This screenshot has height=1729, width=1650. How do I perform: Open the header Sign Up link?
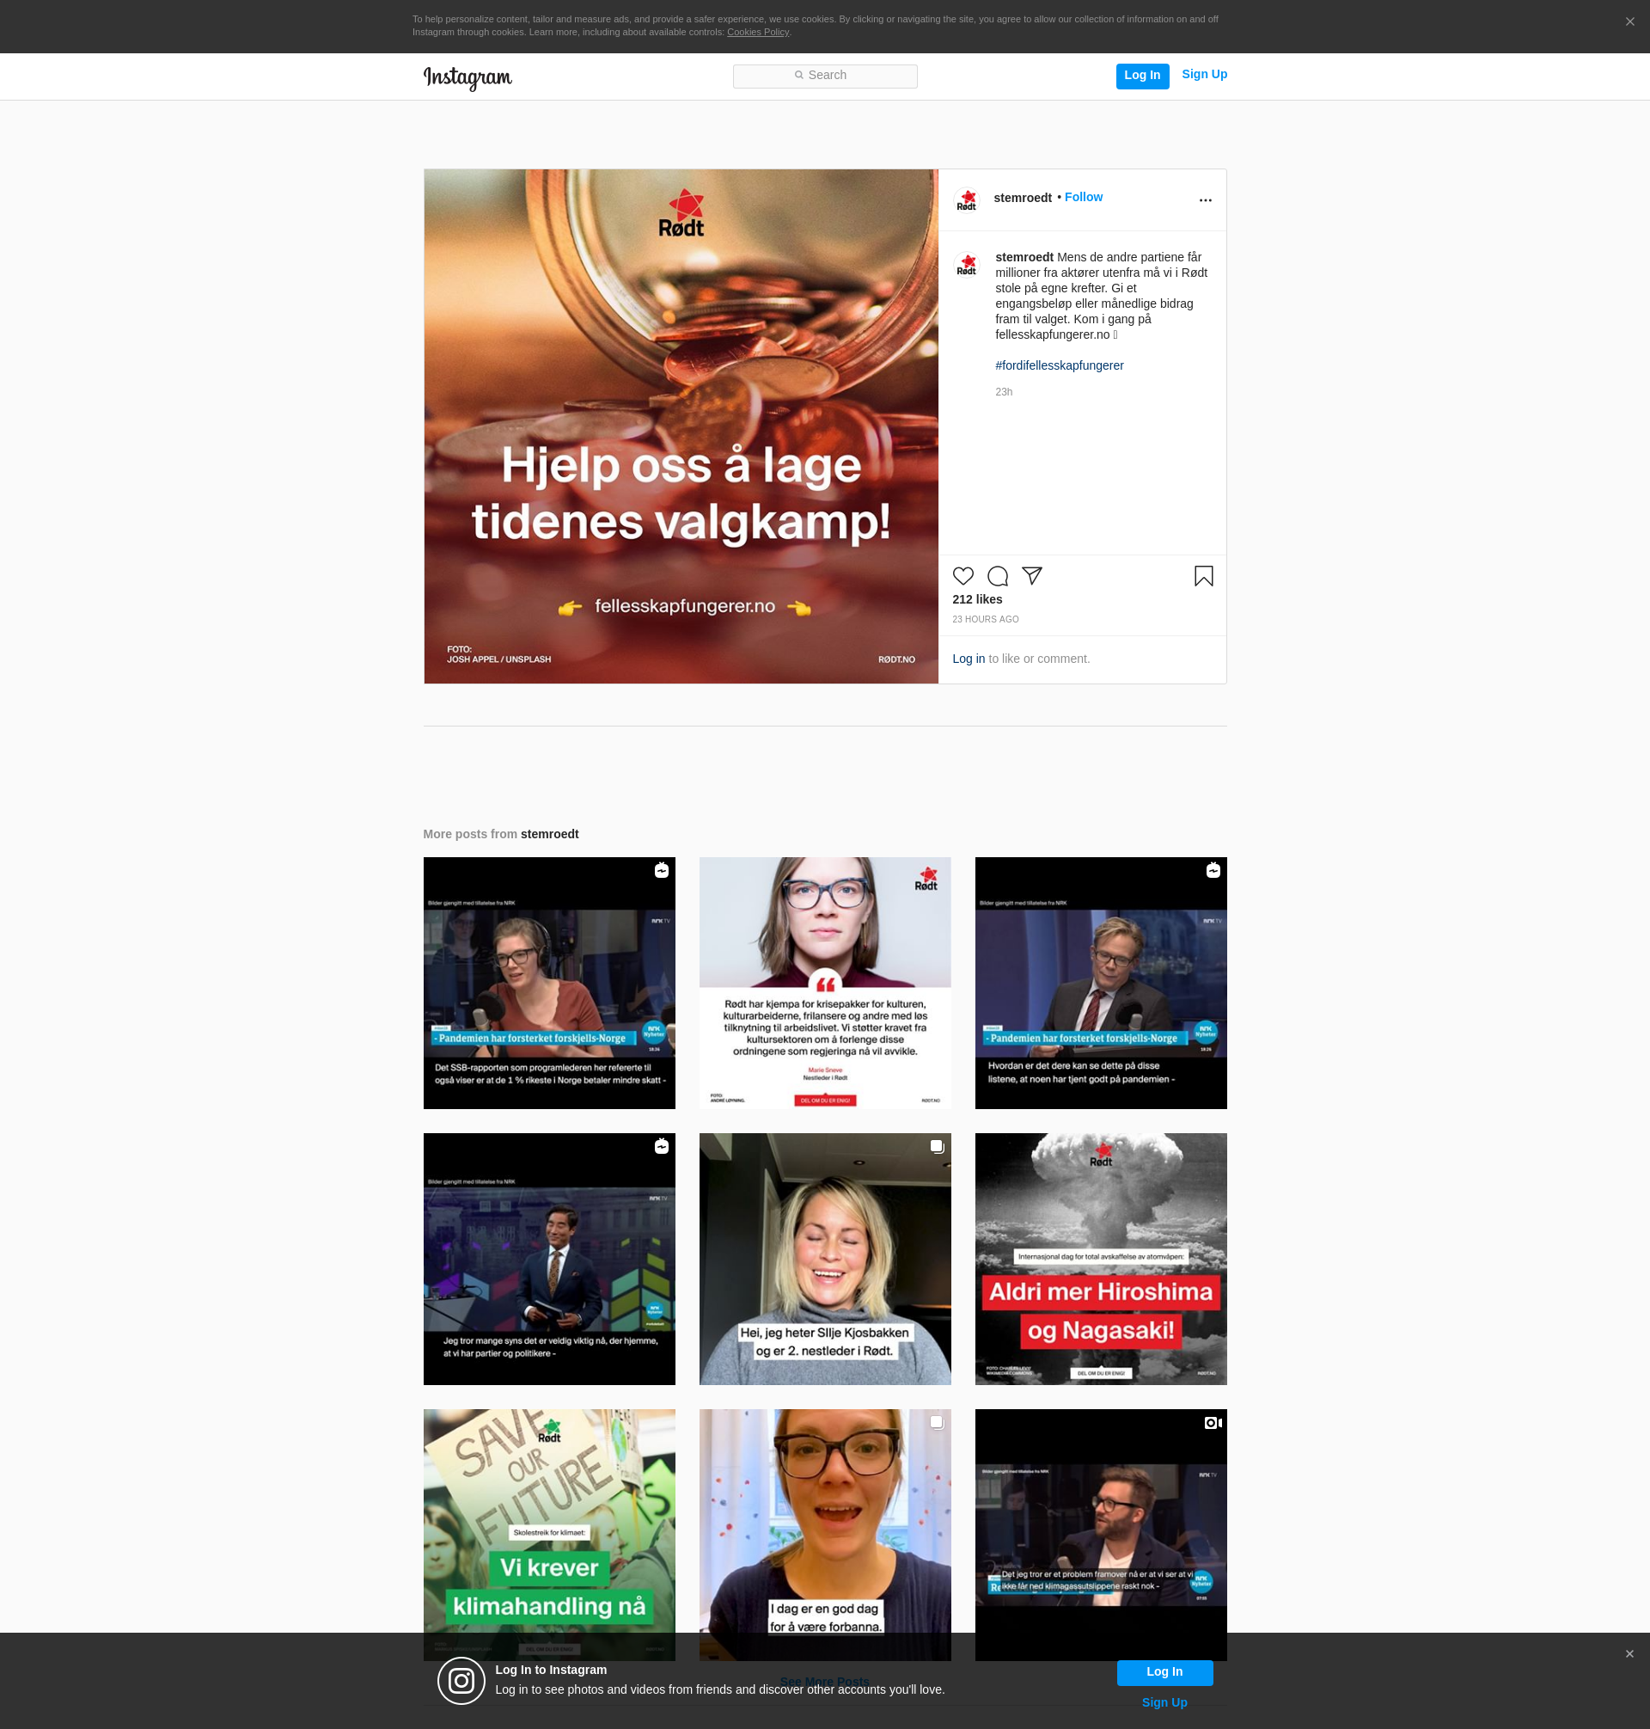click(x=1203, y=75)
